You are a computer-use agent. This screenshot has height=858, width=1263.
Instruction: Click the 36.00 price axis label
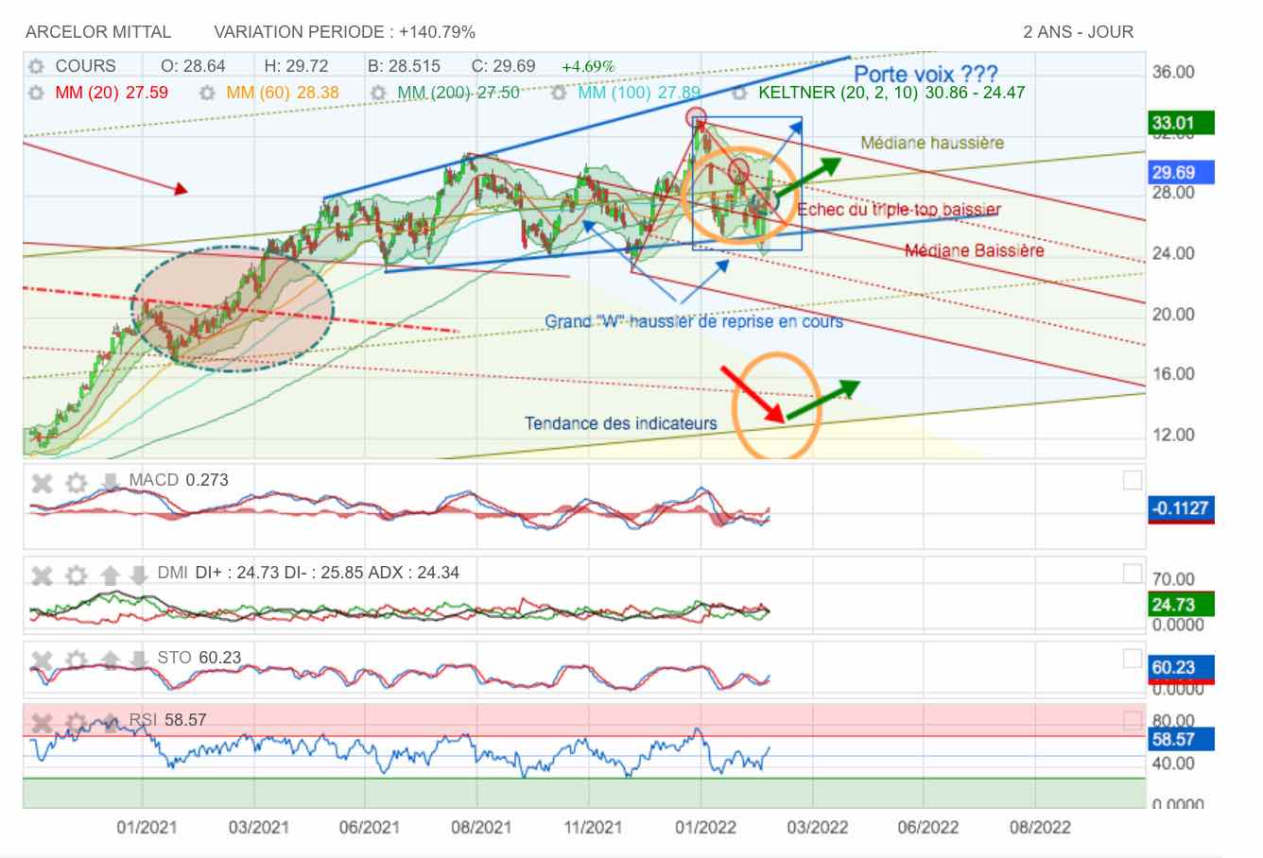click(1173, 73)
